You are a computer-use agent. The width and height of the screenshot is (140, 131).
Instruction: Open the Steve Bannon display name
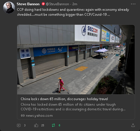point(28,4)
